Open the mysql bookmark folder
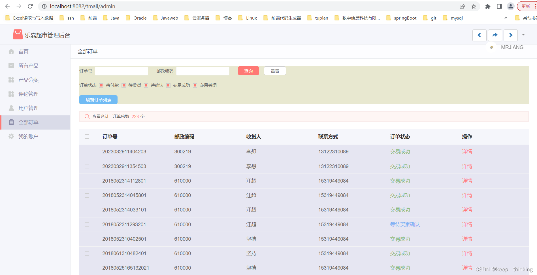The height and width of the screenshot is (275, 537). click(453, 18)
